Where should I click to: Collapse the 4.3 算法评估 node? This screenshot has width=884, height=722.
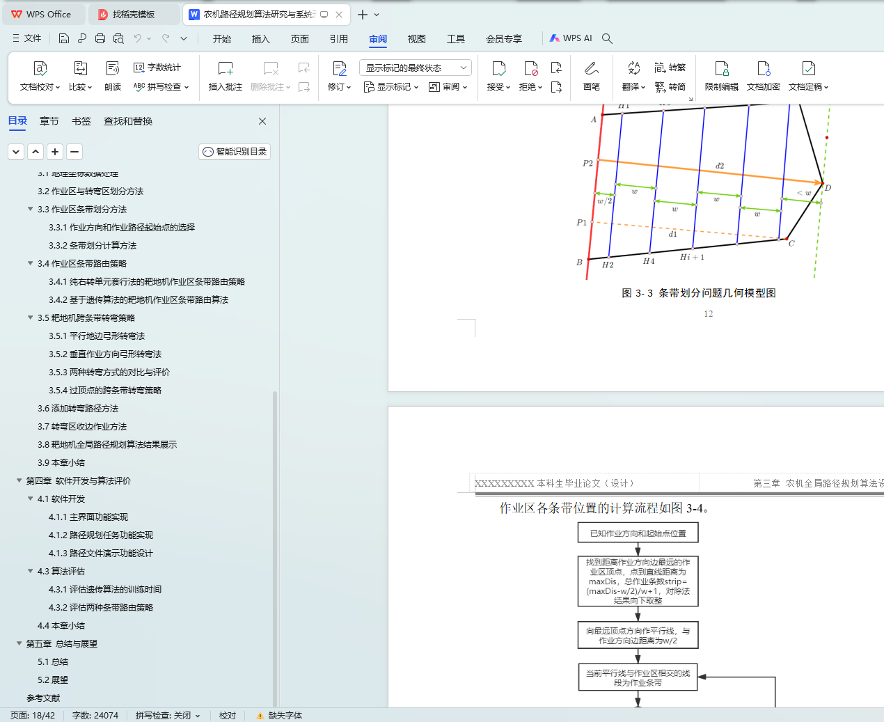click(30, 571)
